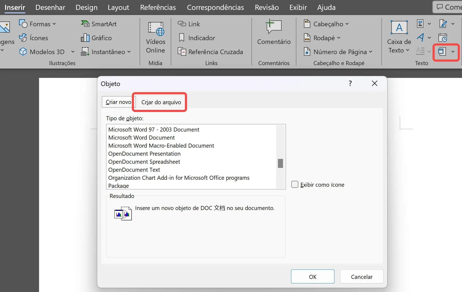462x292 pixels.
Task: Toggle the Exibir como ícone checkbox
Action: point(295,185)
